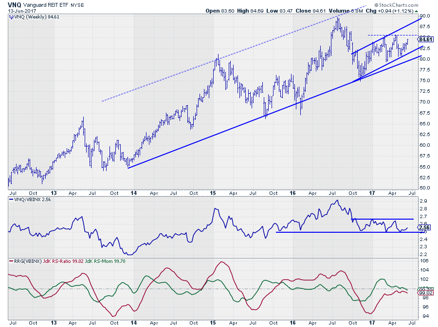Click year 17 on the bottom RRG axis

click(x=372, y=323)
